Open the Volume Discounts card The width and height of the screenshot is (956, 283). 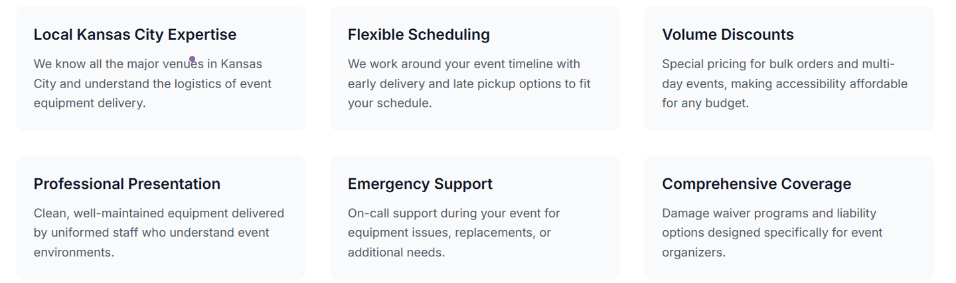pyautogui.click(x=789, y=68)
